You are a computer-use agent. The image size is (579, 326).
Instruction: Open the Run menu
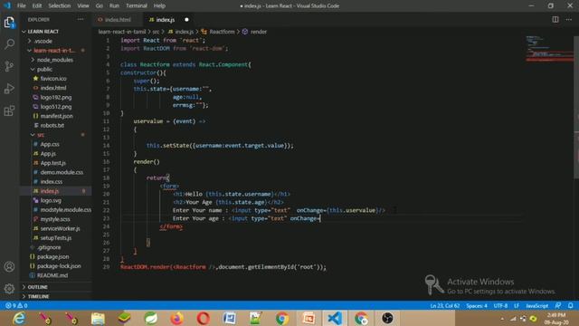tap(115, 5)
